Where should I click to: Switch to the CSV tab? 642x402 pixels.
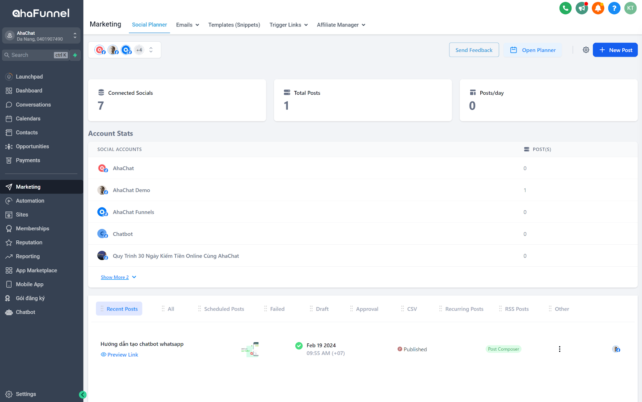409,309
